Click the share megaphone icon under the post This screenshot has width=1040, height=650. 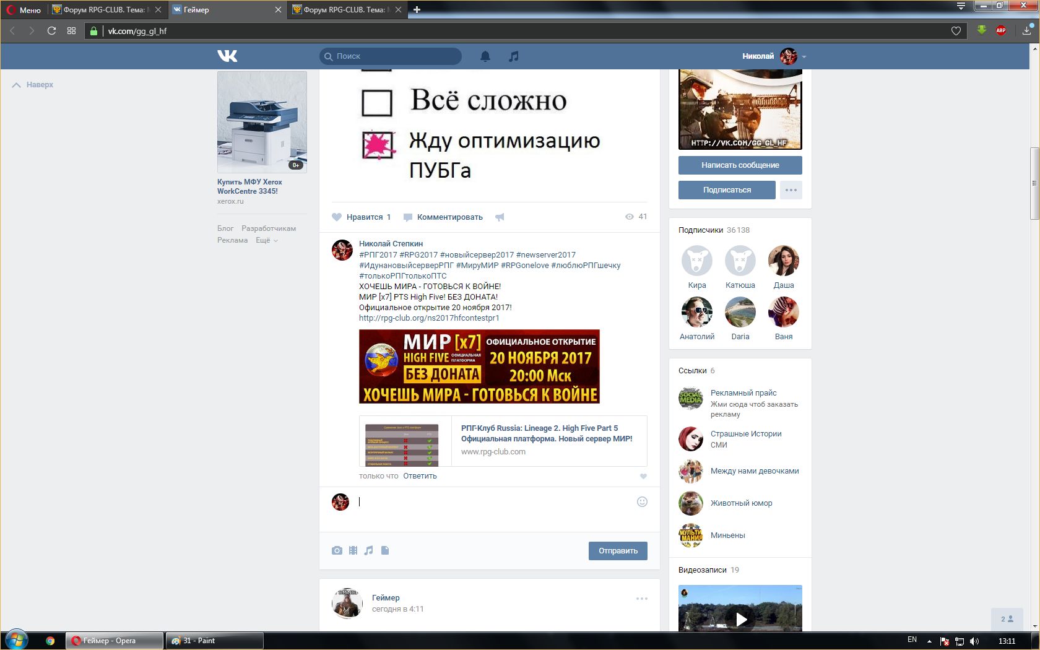tap(500, 217)
